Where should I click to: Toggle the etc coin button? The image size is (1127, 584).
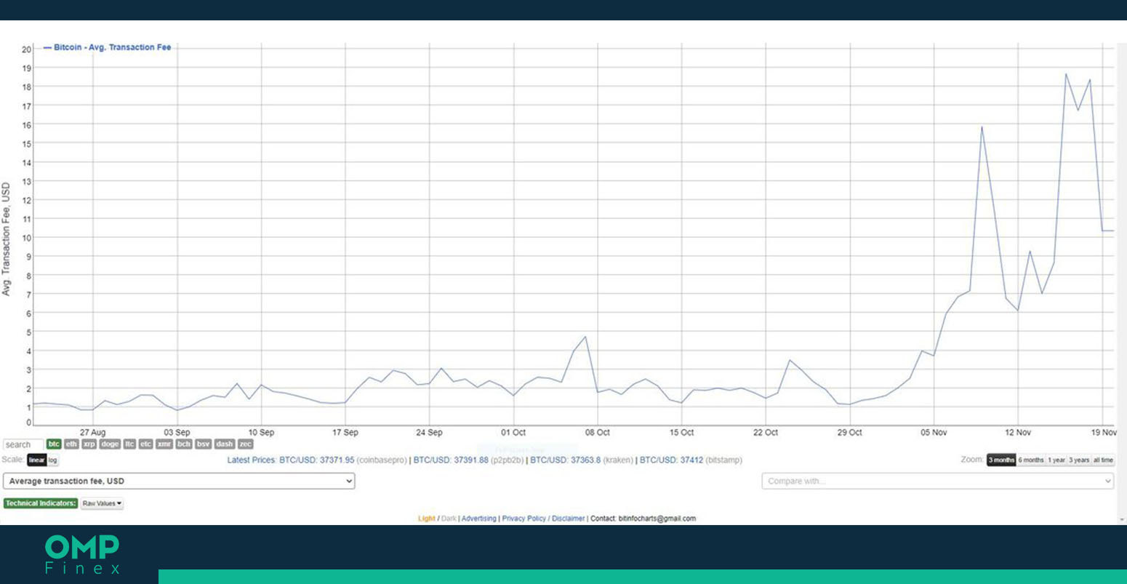145,444
